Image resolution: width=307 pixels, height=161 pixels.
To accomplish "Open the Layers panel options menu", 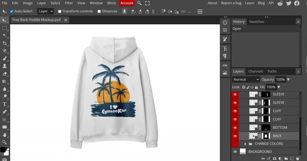I will click(298, 72).
